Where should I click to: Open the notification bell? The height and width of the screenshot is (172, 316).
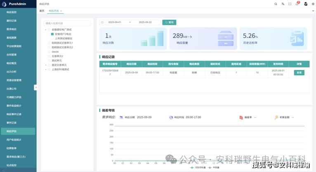click(297, 4)
